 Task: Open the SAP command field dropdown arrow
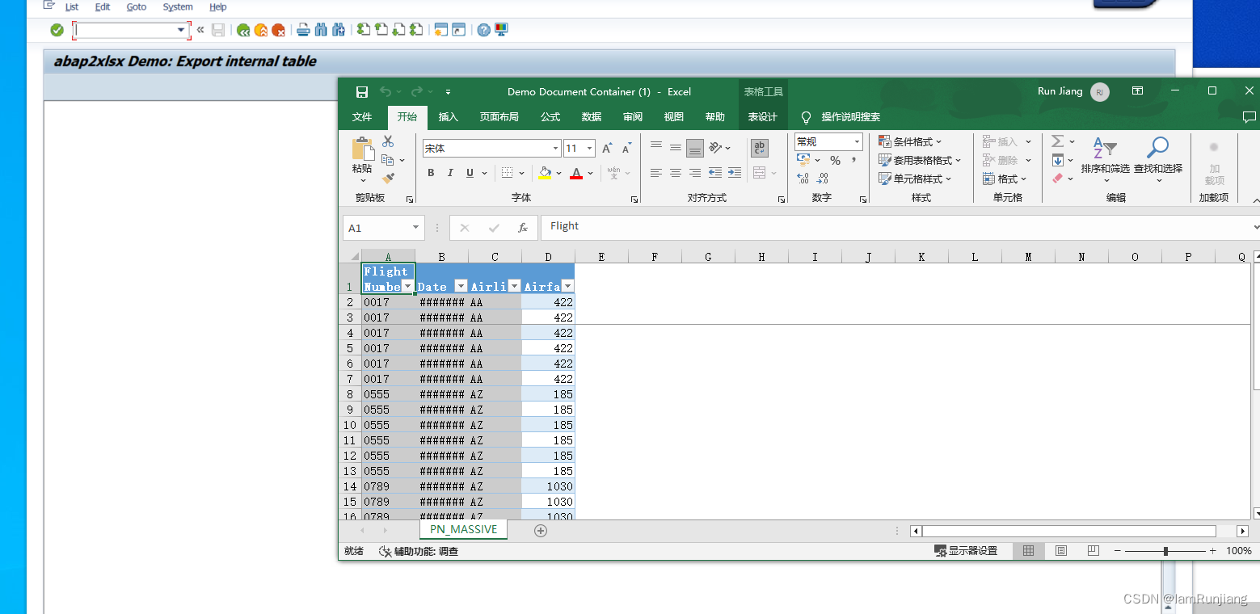click(182, 30)
